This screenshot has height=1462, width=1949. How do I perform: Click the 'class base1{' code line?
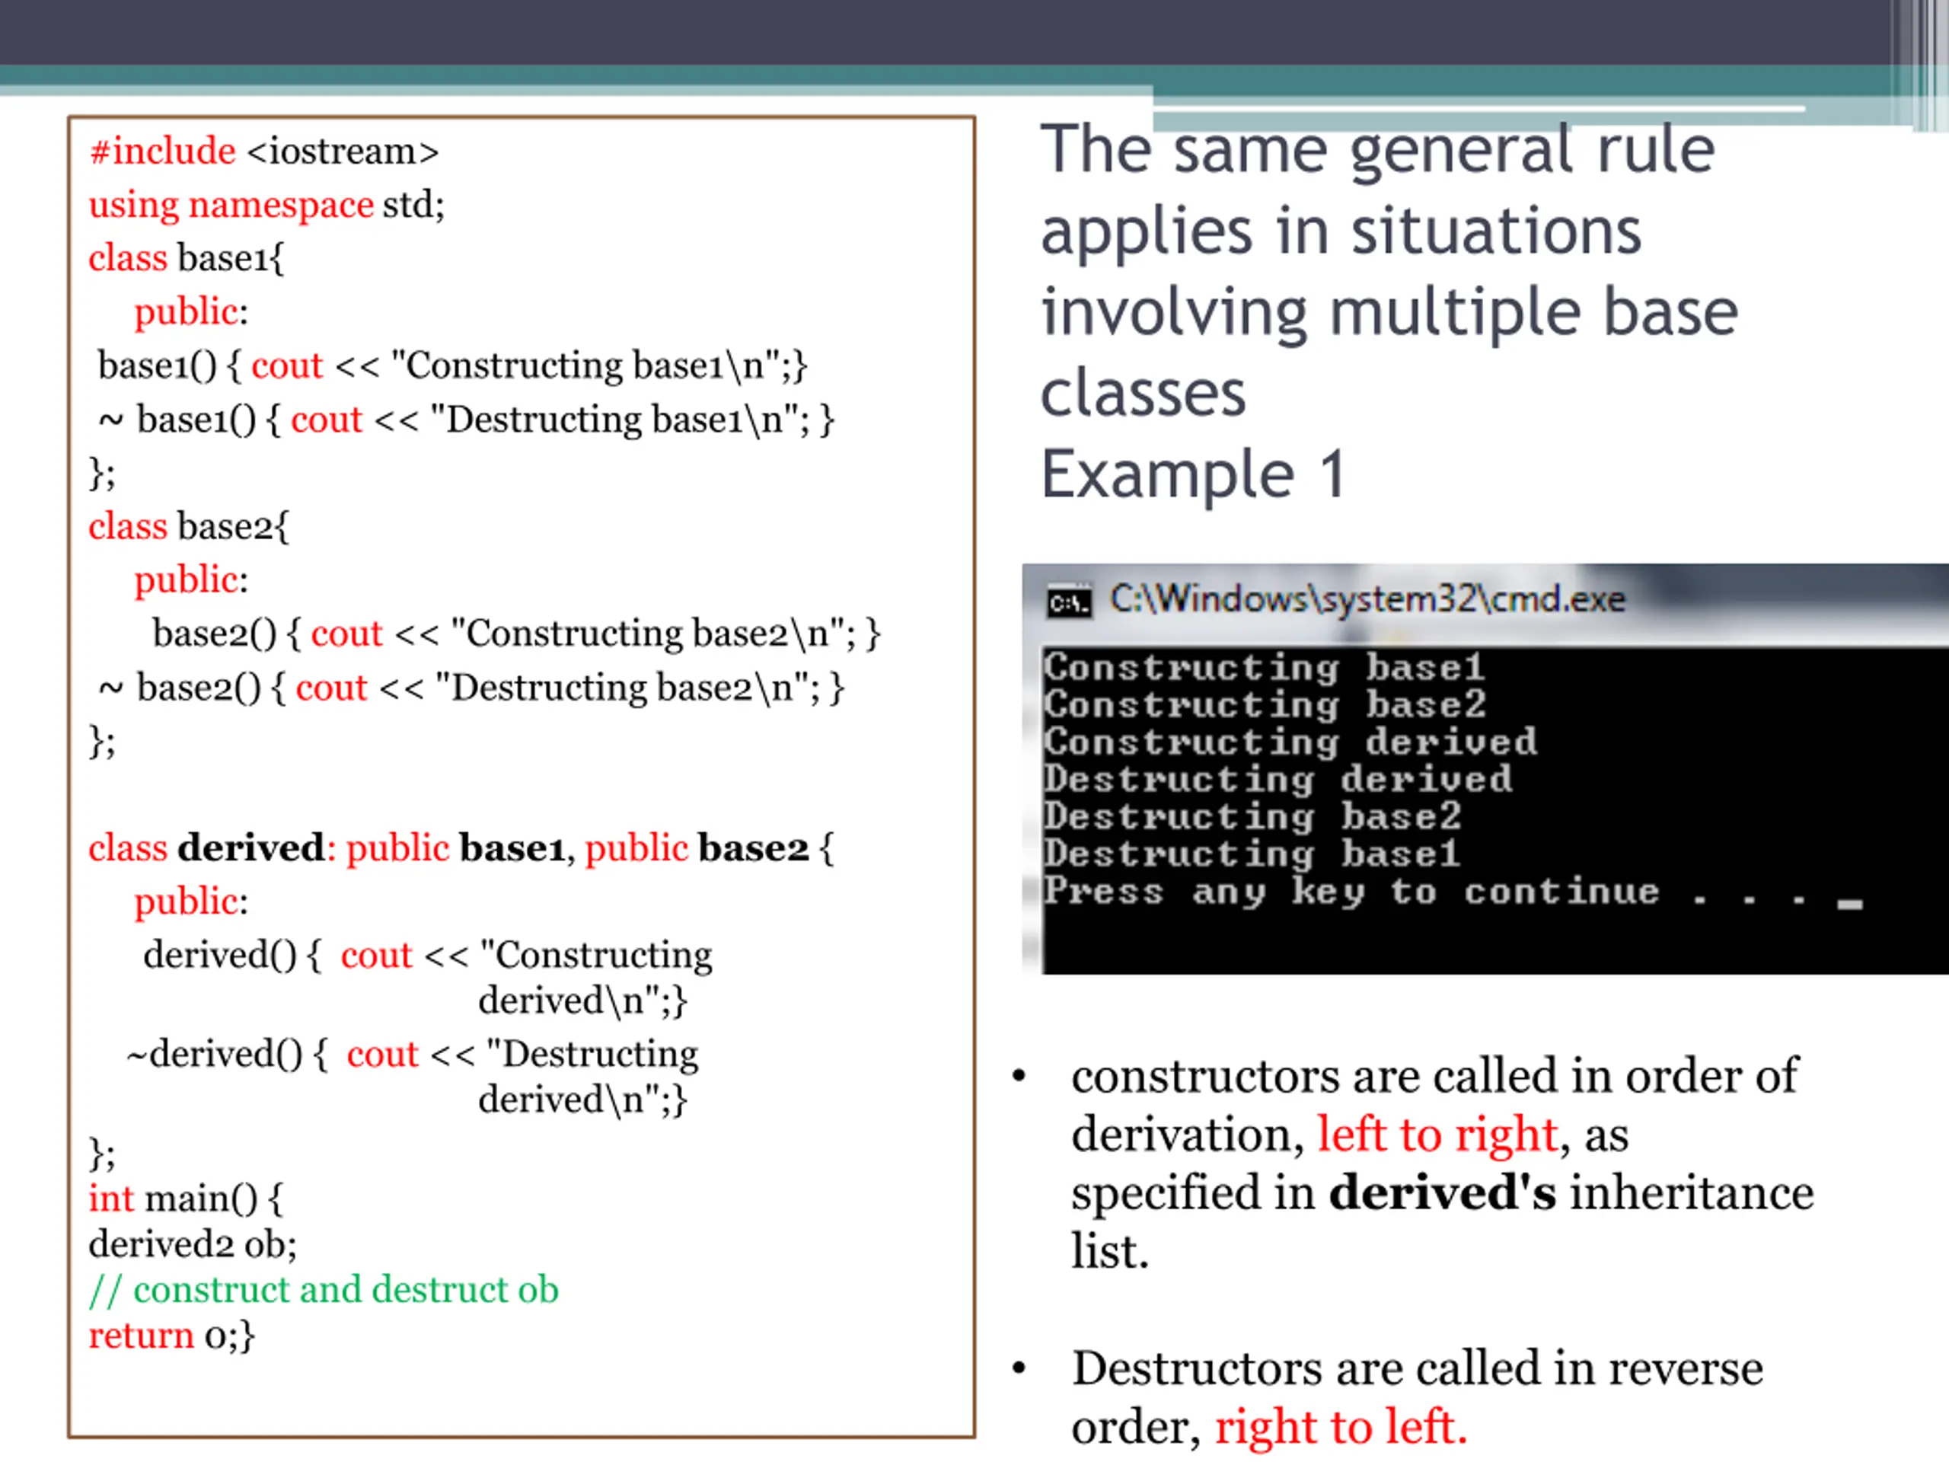coord(186,258)
